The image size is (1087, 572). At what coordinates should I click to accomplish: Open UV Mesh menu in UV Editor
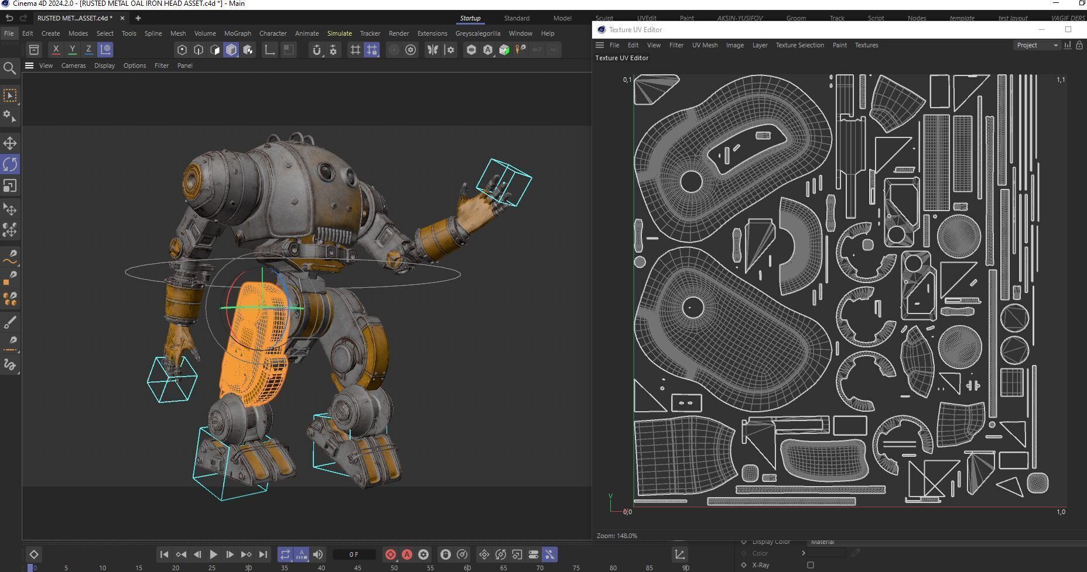pos(705,45)
